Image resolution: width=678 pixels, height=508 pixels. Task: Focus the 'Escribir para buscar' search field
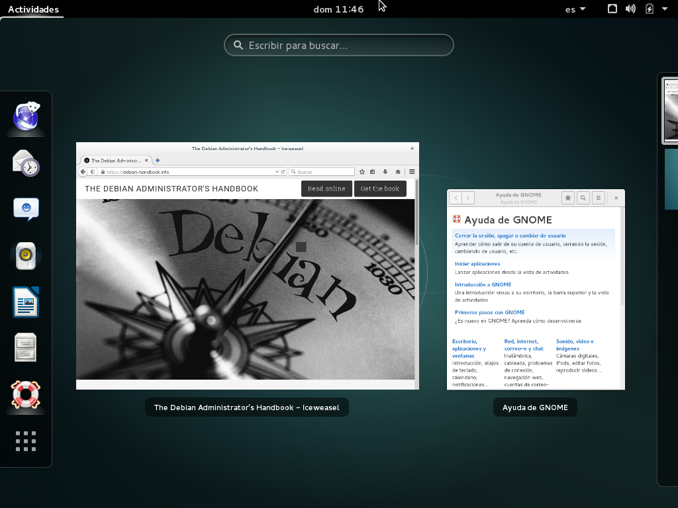tap(338, 45)
